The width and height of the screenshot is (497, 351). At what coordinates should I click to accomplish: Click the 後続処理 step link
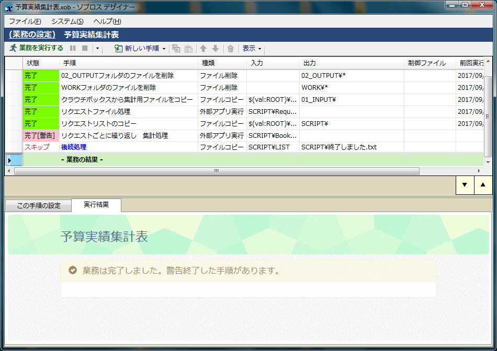(74, 147)
